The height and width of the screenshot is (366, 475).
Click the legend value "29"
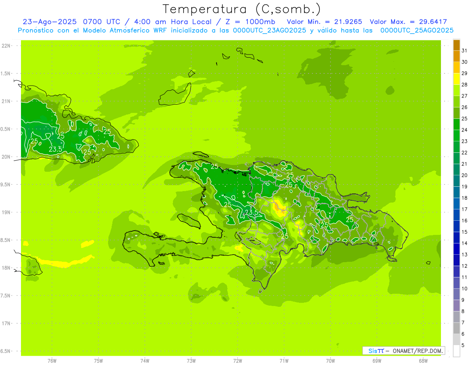click(465, 73)
